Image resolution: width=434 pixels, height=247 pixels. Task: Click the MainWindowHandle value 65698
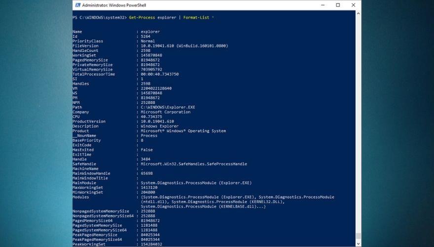click(x=146, y=173)
